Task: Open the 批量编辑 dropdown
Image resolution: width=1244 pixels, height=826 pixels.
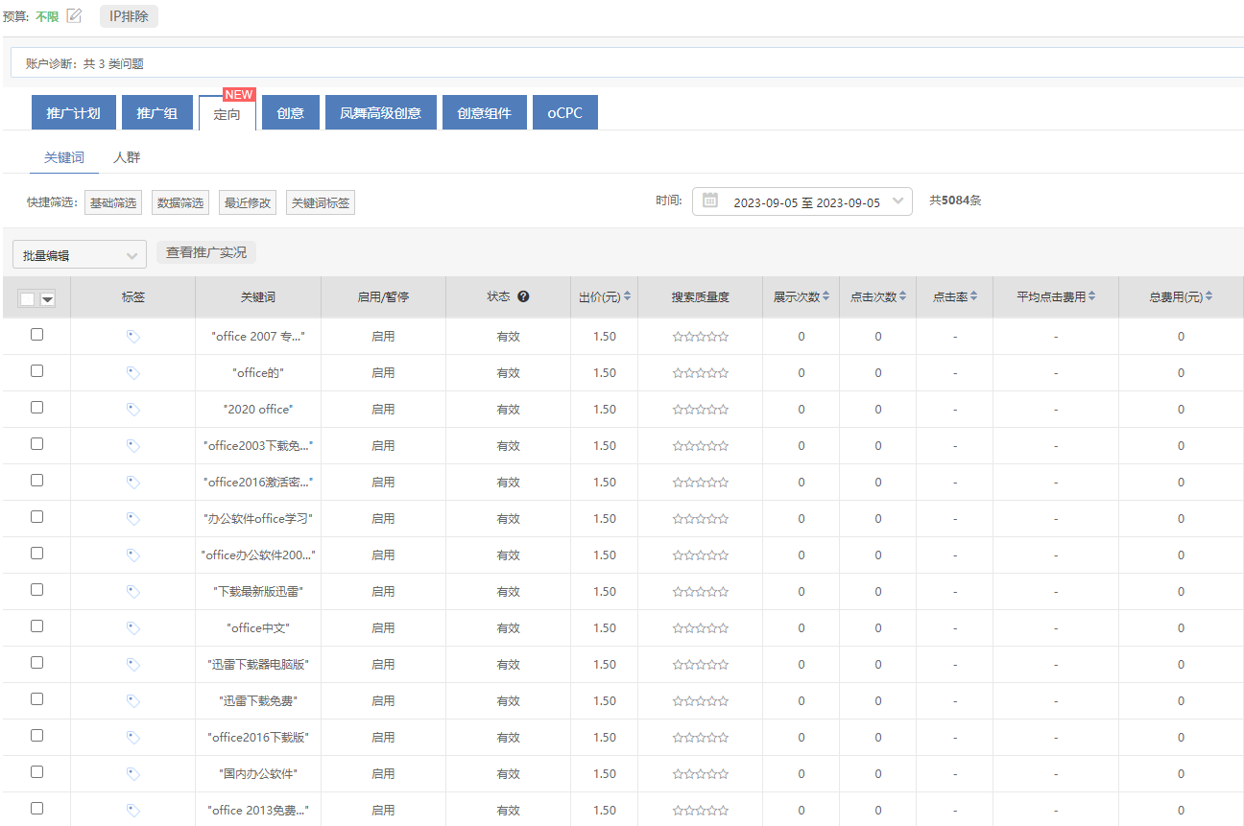Action: pos(80,254)
